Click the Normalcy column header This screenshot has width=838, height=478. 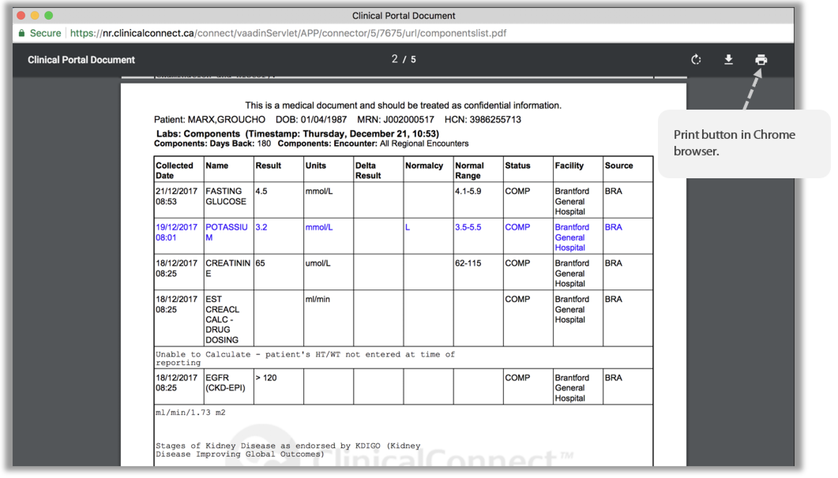[x=424, y=166]
